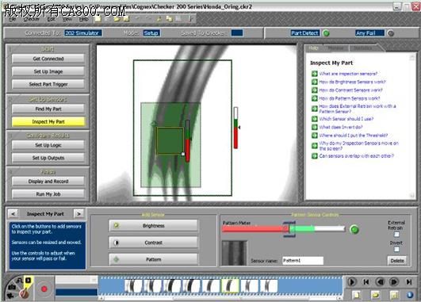
Task: Go back with the < arrow button
Action: (13, 214)
